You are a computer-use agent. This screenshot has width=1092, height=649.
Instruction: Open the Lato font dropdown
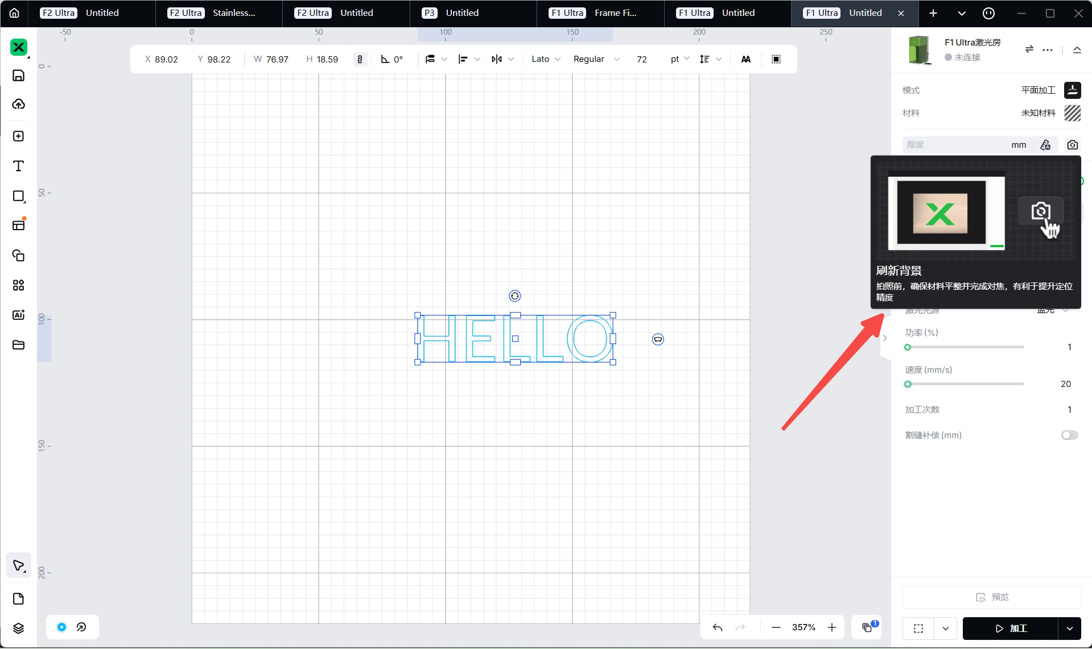click(x=546, y=59)
